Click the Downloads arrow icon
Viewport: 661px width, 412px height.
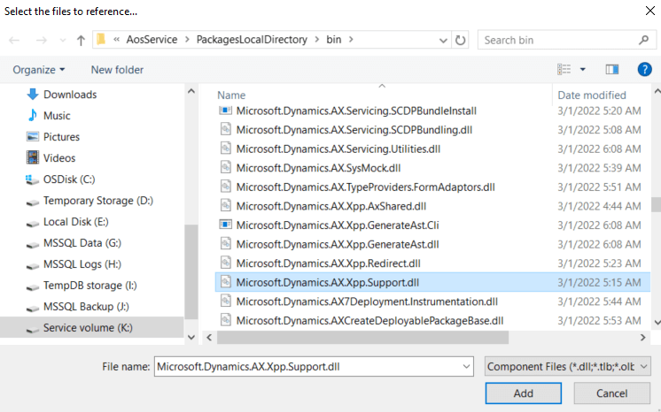[33, 95]
